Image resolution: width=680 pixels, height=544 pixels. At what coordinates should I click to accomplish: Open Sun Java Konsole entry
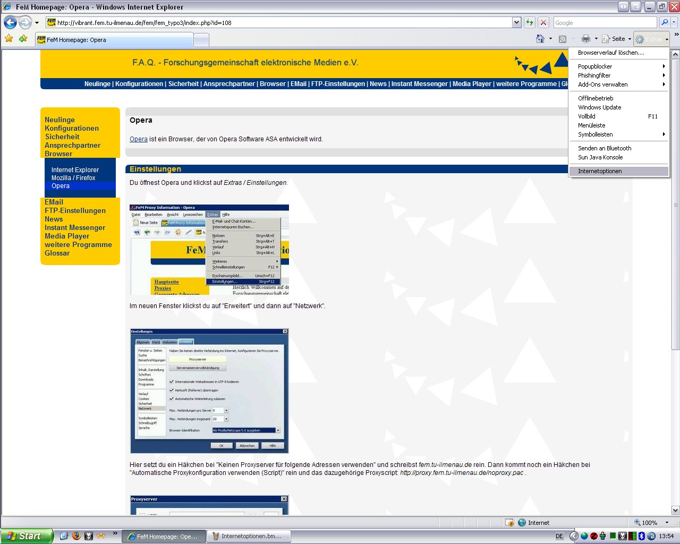[x=618, y=157]
